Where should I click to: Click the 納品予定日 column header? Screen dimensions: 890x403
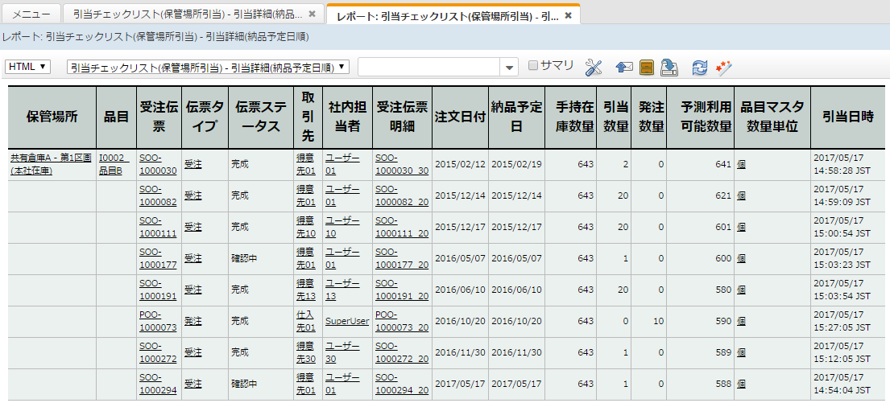tap(516, 117)
